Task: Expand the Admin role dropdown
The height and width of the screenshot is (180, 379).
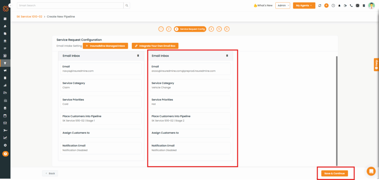Action: (283, 6)
